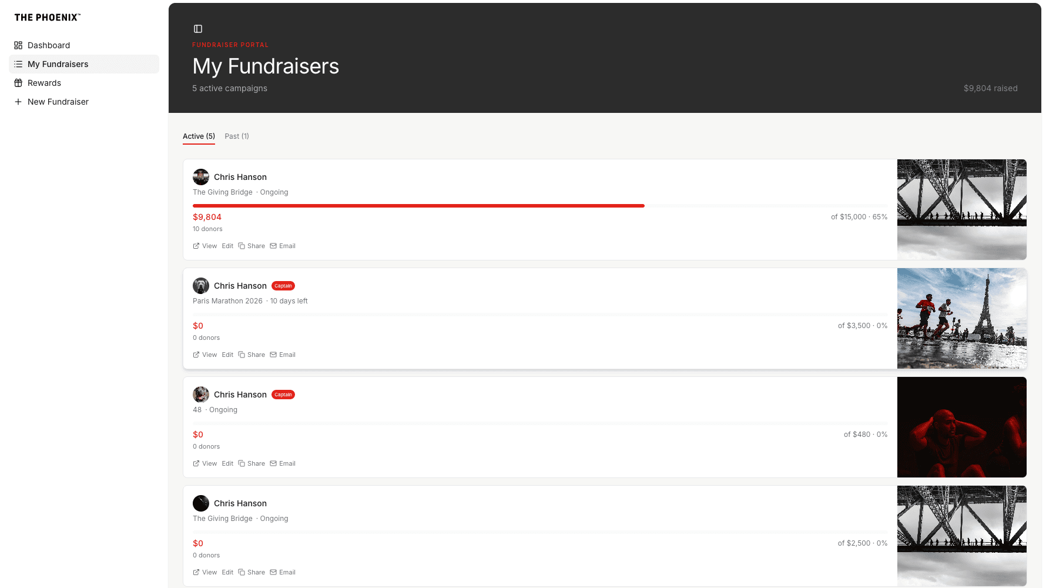Share the $9,804 Giving Bridge fundraiser
1046x588 pixels.
click(252, 246)
